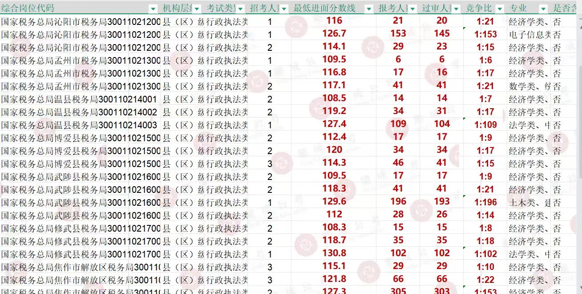Select the 报考人数 cell showing 109
Viewport: 582px width, 294px height.
point(398,124)
